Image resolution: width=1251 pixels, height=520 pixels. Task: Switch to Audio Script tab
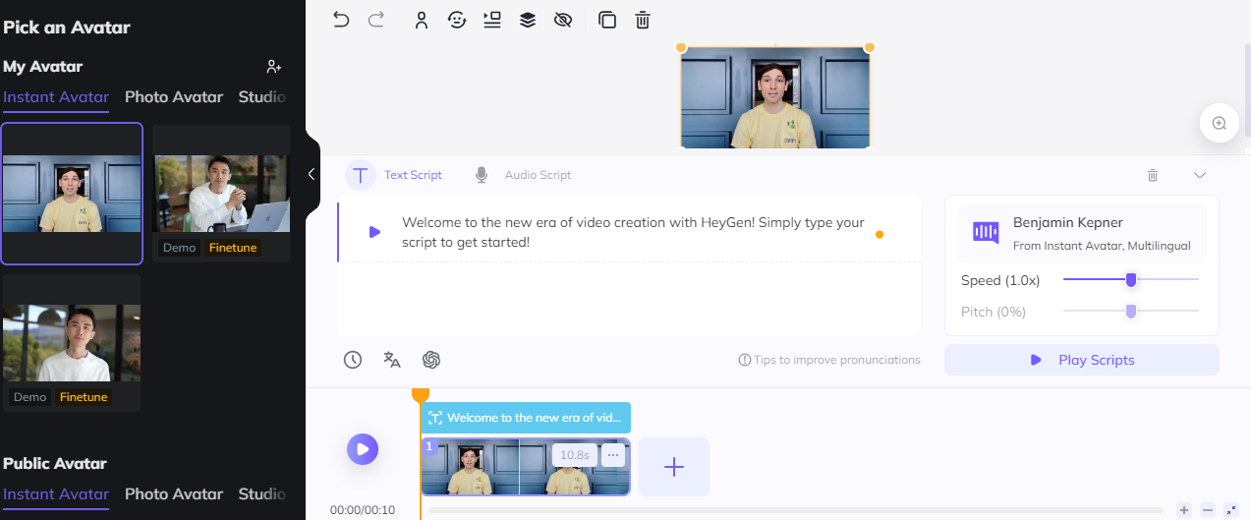click(538, 175)
